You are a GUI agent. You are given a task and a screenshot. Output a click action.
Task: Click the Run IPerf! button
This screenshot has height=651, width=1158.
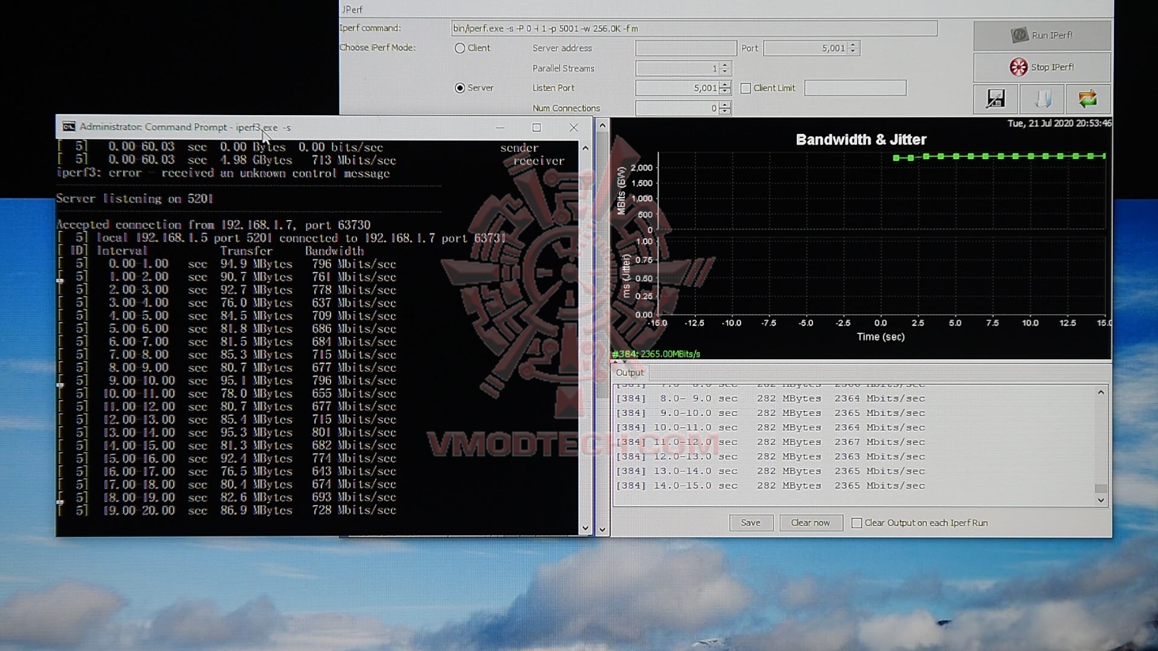pos(1042,35)
